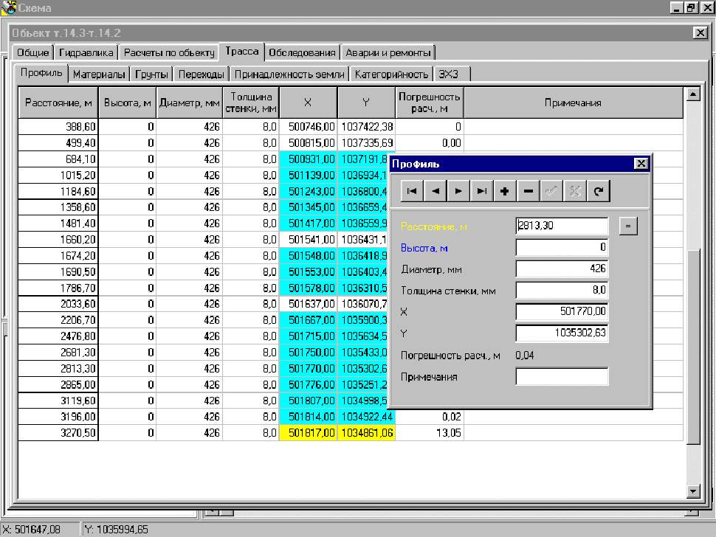Switch to the Грунты sub-tab
Viewport: 716px width, 537px height.
tap(151, 74)
